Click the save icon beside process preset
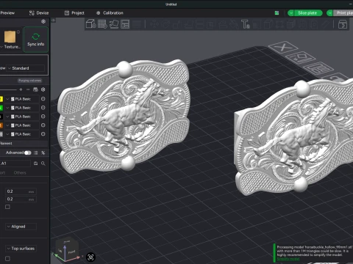This screenshot has width=353, height=264. [36, 164]
